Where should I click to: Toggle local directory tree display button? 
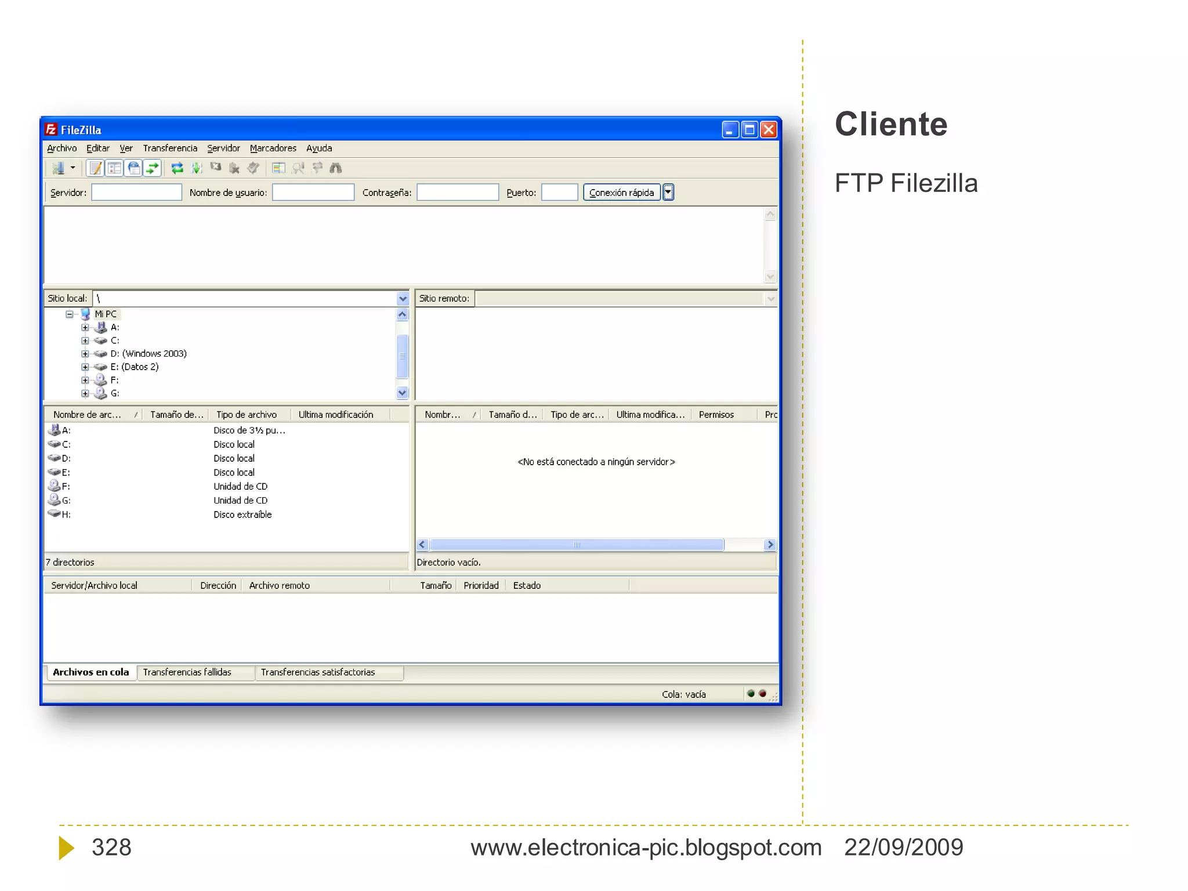point(114,168)
